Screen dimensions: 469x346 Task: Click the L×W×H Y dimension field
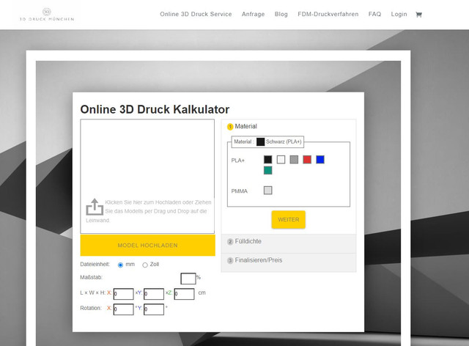[x=154, y=294]
